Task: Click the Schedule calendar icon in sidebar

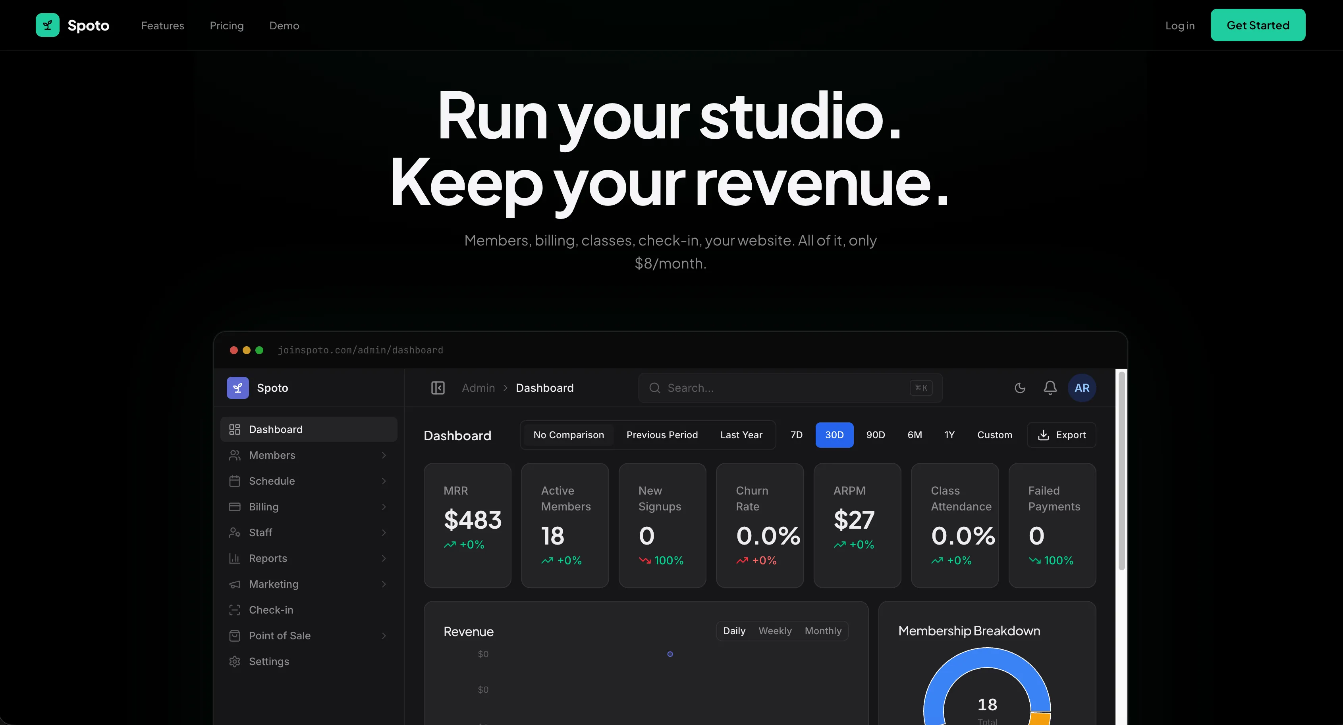Action: tap(235, 481)
